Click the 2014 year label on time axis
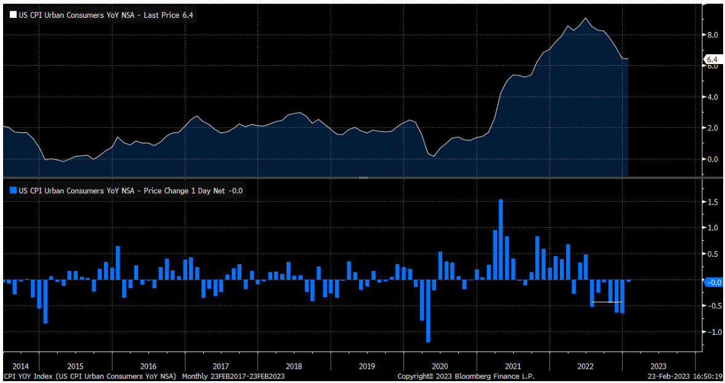This screenshot has width=725, height=383. [x=22, y=366]
